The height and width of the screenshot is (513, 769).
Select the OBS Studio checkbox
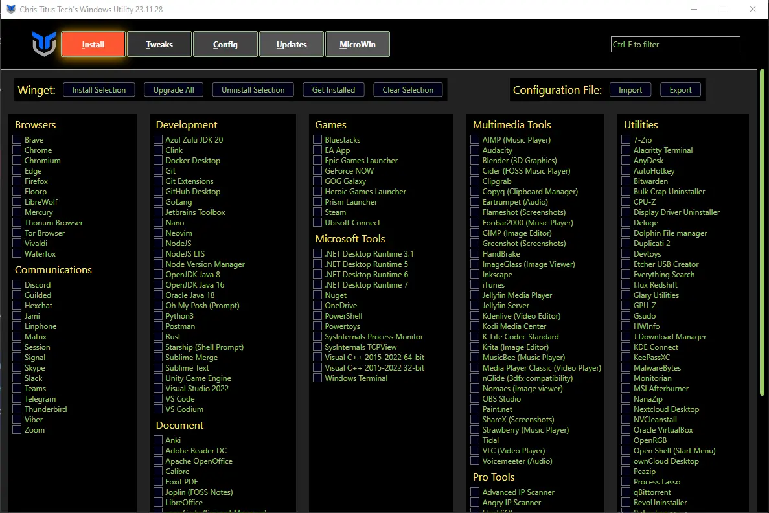click(x=475, y=399)
